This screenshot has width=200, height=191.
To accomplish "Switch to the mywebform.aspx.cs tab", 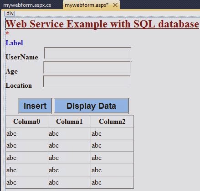I will [x=27, y=5].
